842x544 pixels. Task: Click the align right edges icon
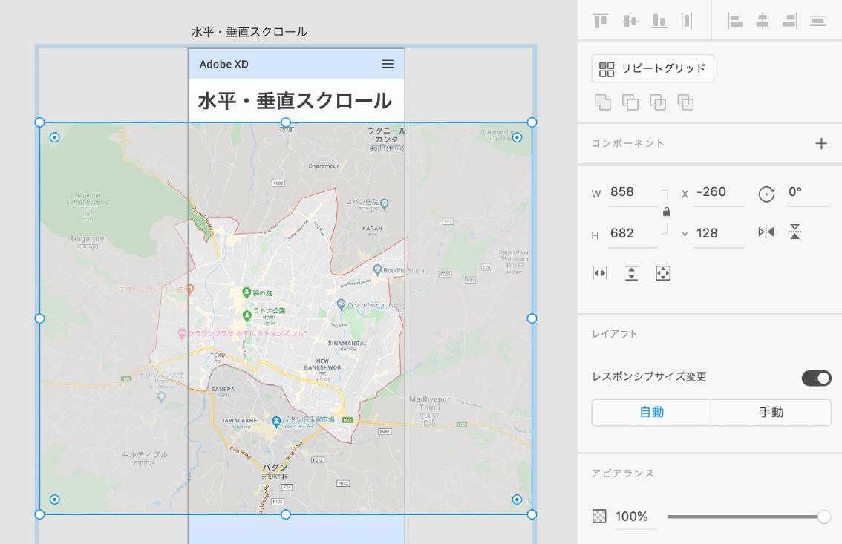(788, 22)
